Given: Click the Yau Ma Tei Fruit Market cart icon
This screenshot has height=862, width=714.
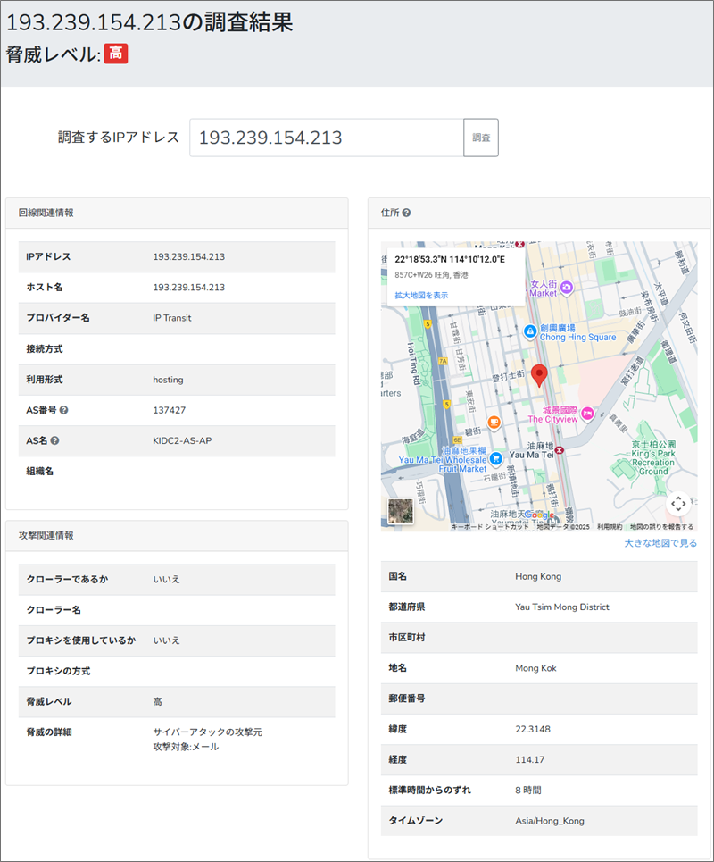Looking at the screenshot, I should point(495,456).
